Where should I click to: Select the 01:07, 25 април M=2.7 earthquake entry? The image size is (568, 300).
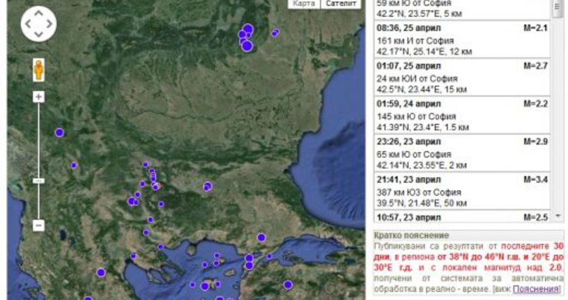click(462, 77)
